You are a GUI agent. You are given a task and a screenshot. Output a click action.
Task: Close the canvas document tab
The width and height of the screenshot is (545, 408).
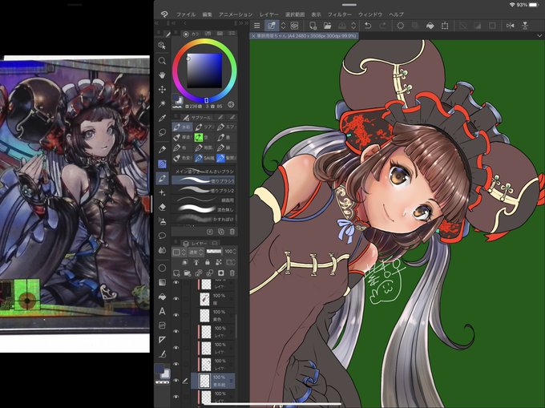(253, 36)
